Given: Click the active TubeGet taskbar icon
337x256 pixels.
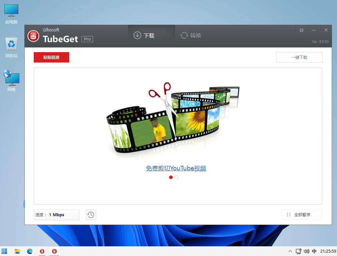Looking at the screenshot, I should (x=54, y=251).
